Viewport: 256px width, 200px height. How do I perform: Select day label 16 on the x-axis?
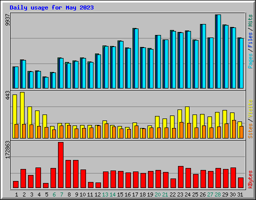pyautogui.click(x=127, y=194)
